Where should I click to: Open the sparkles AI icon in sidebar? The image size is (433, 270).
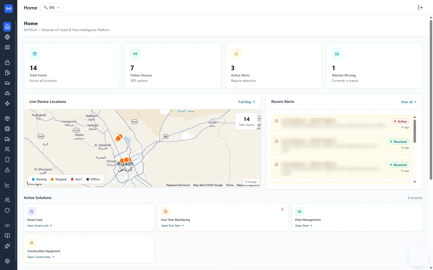7,246
